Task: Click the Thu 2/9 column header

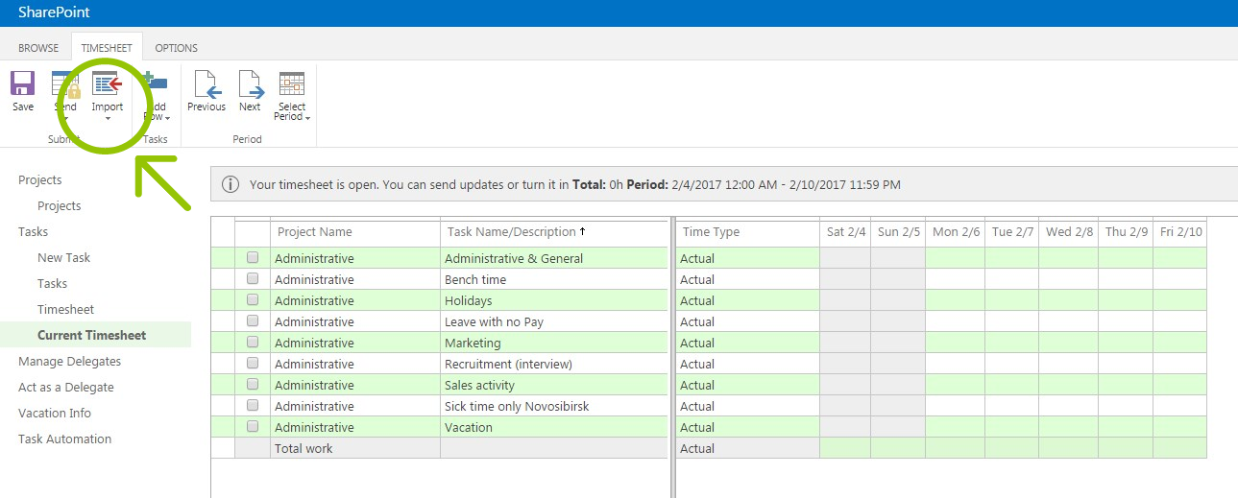Action: pos(1127,232)
